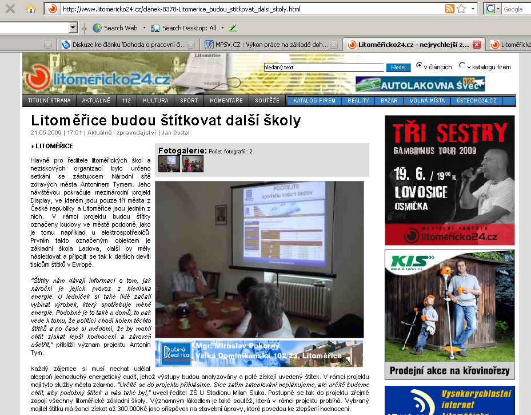Click the Search Web globe icon
531x415 pixels.
pyautogui.click(x=97, y=28)
